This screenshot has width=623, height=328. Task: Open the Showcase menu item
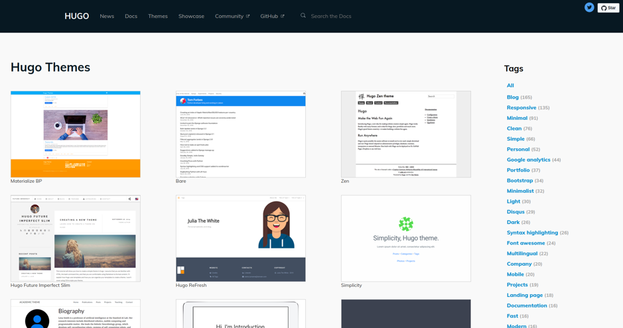(x=191, y=17)
